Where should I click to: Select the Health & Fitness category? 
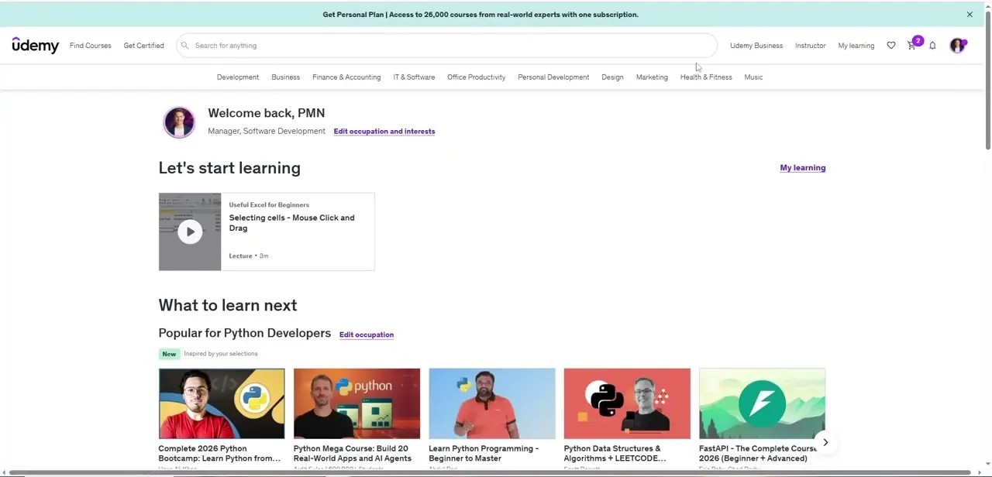pyautogui.click(x=706, y=77)
